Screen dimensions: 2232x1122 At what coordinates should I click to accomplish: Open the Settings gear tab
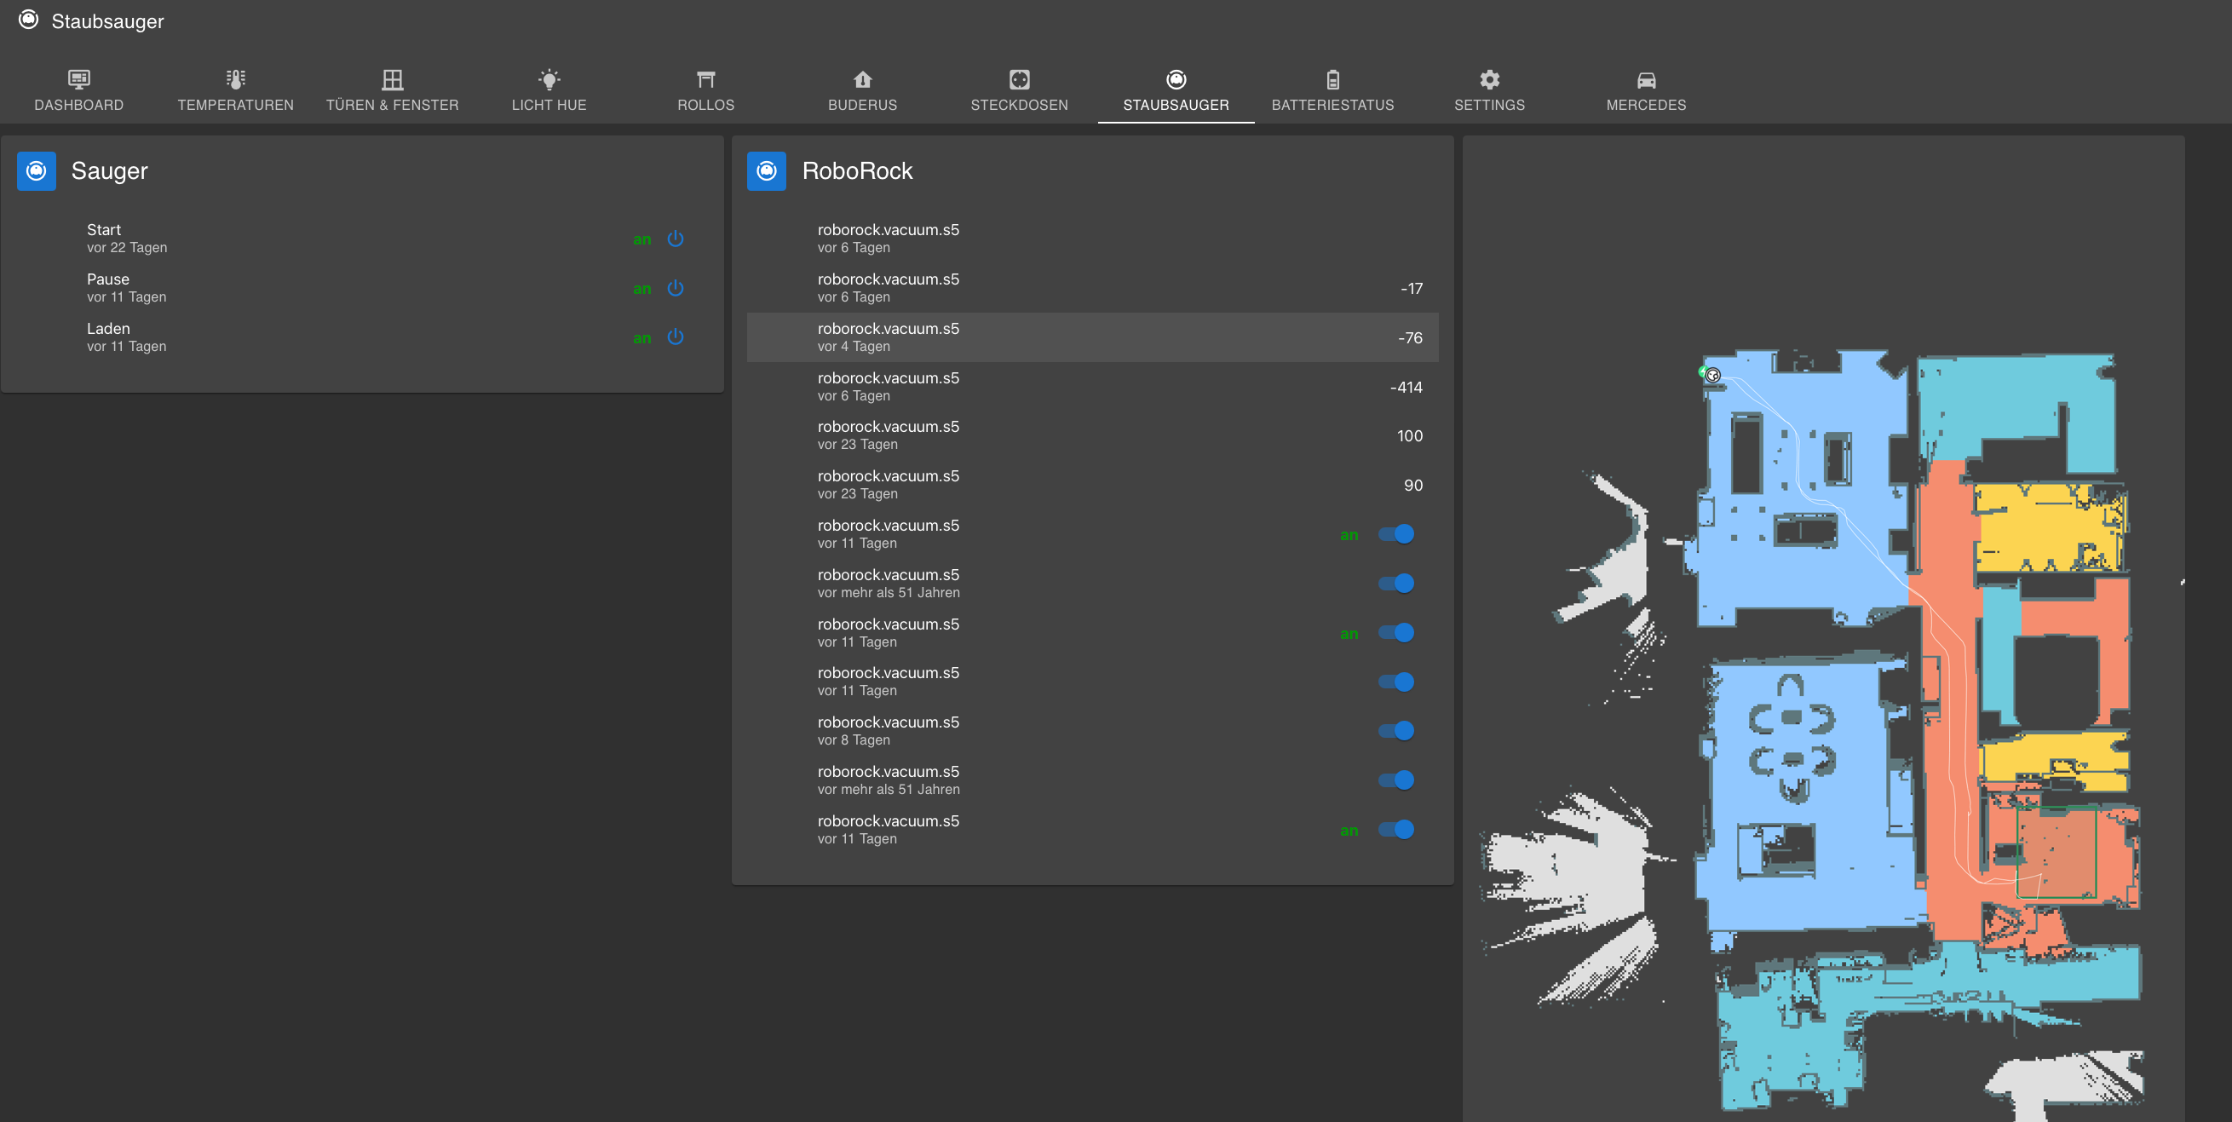coord(1488,90)
